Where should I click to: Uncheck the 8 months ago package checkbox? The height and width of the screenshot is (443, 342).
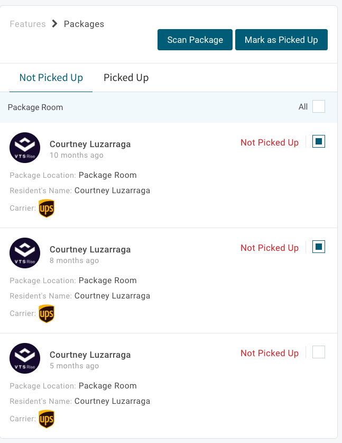pyautogui.click(x=319, y=247)
